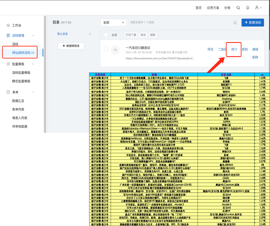Click the 删除 button in the bulk toolbar
Image resolution: width=270 pixels, height=226 pixels.
(x=153, y=35)
